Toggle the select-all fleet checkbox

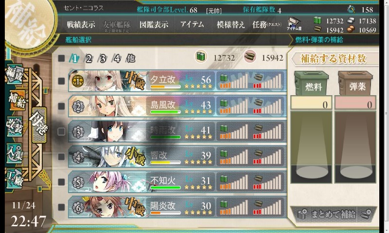tap(61, 58)
